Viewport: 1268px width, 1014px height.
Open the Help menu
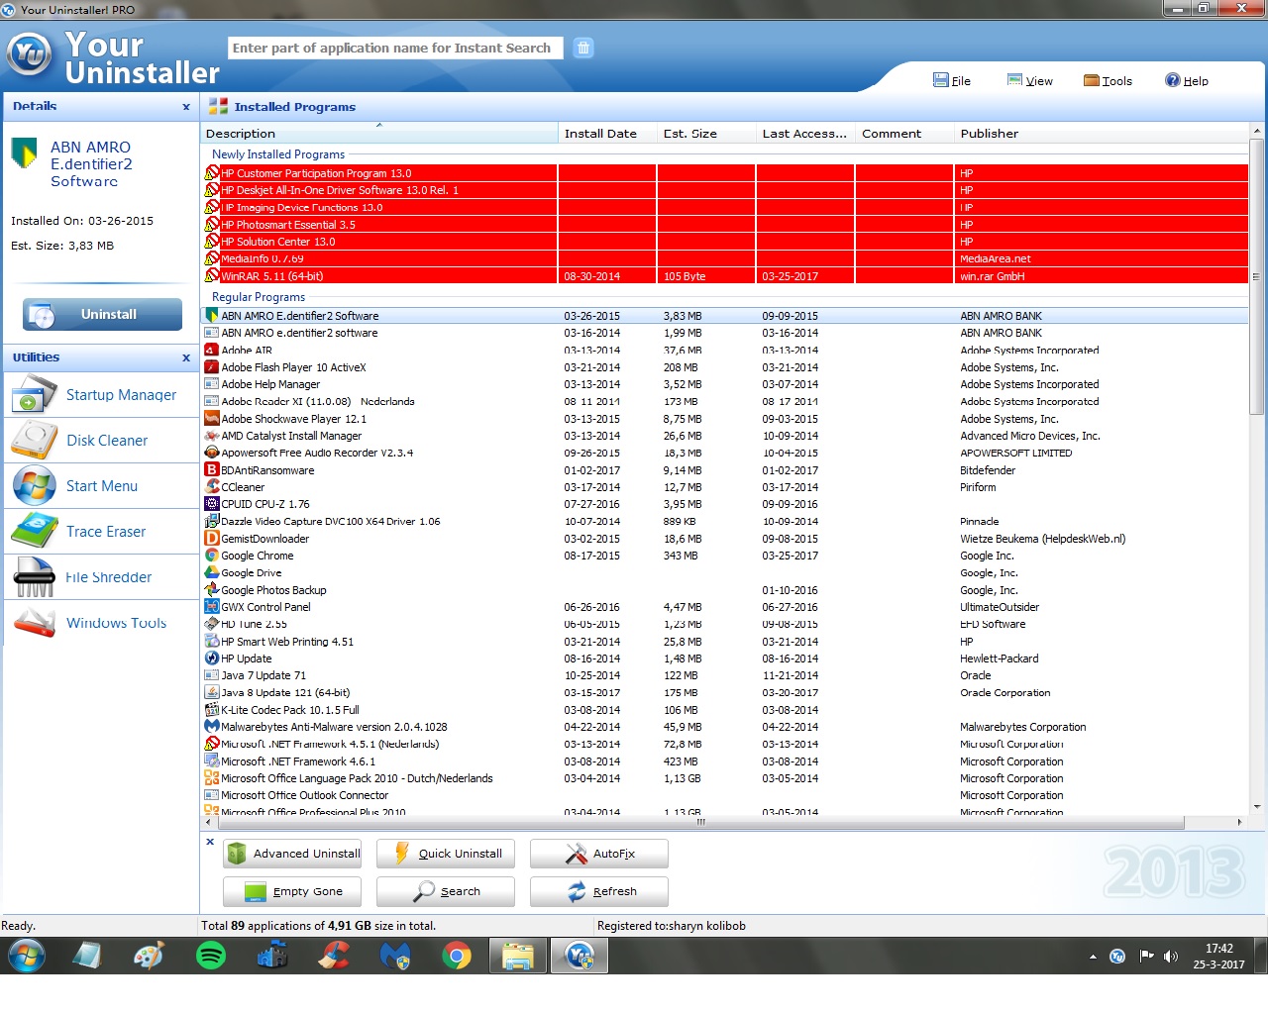click(x=1187, y=81)
